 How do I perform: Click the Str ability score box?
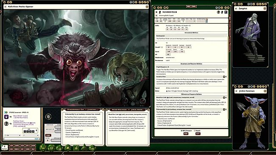(x=167, y=29)
